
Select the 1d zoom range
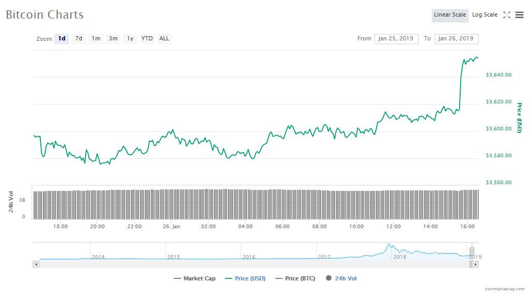pos(62,39)
